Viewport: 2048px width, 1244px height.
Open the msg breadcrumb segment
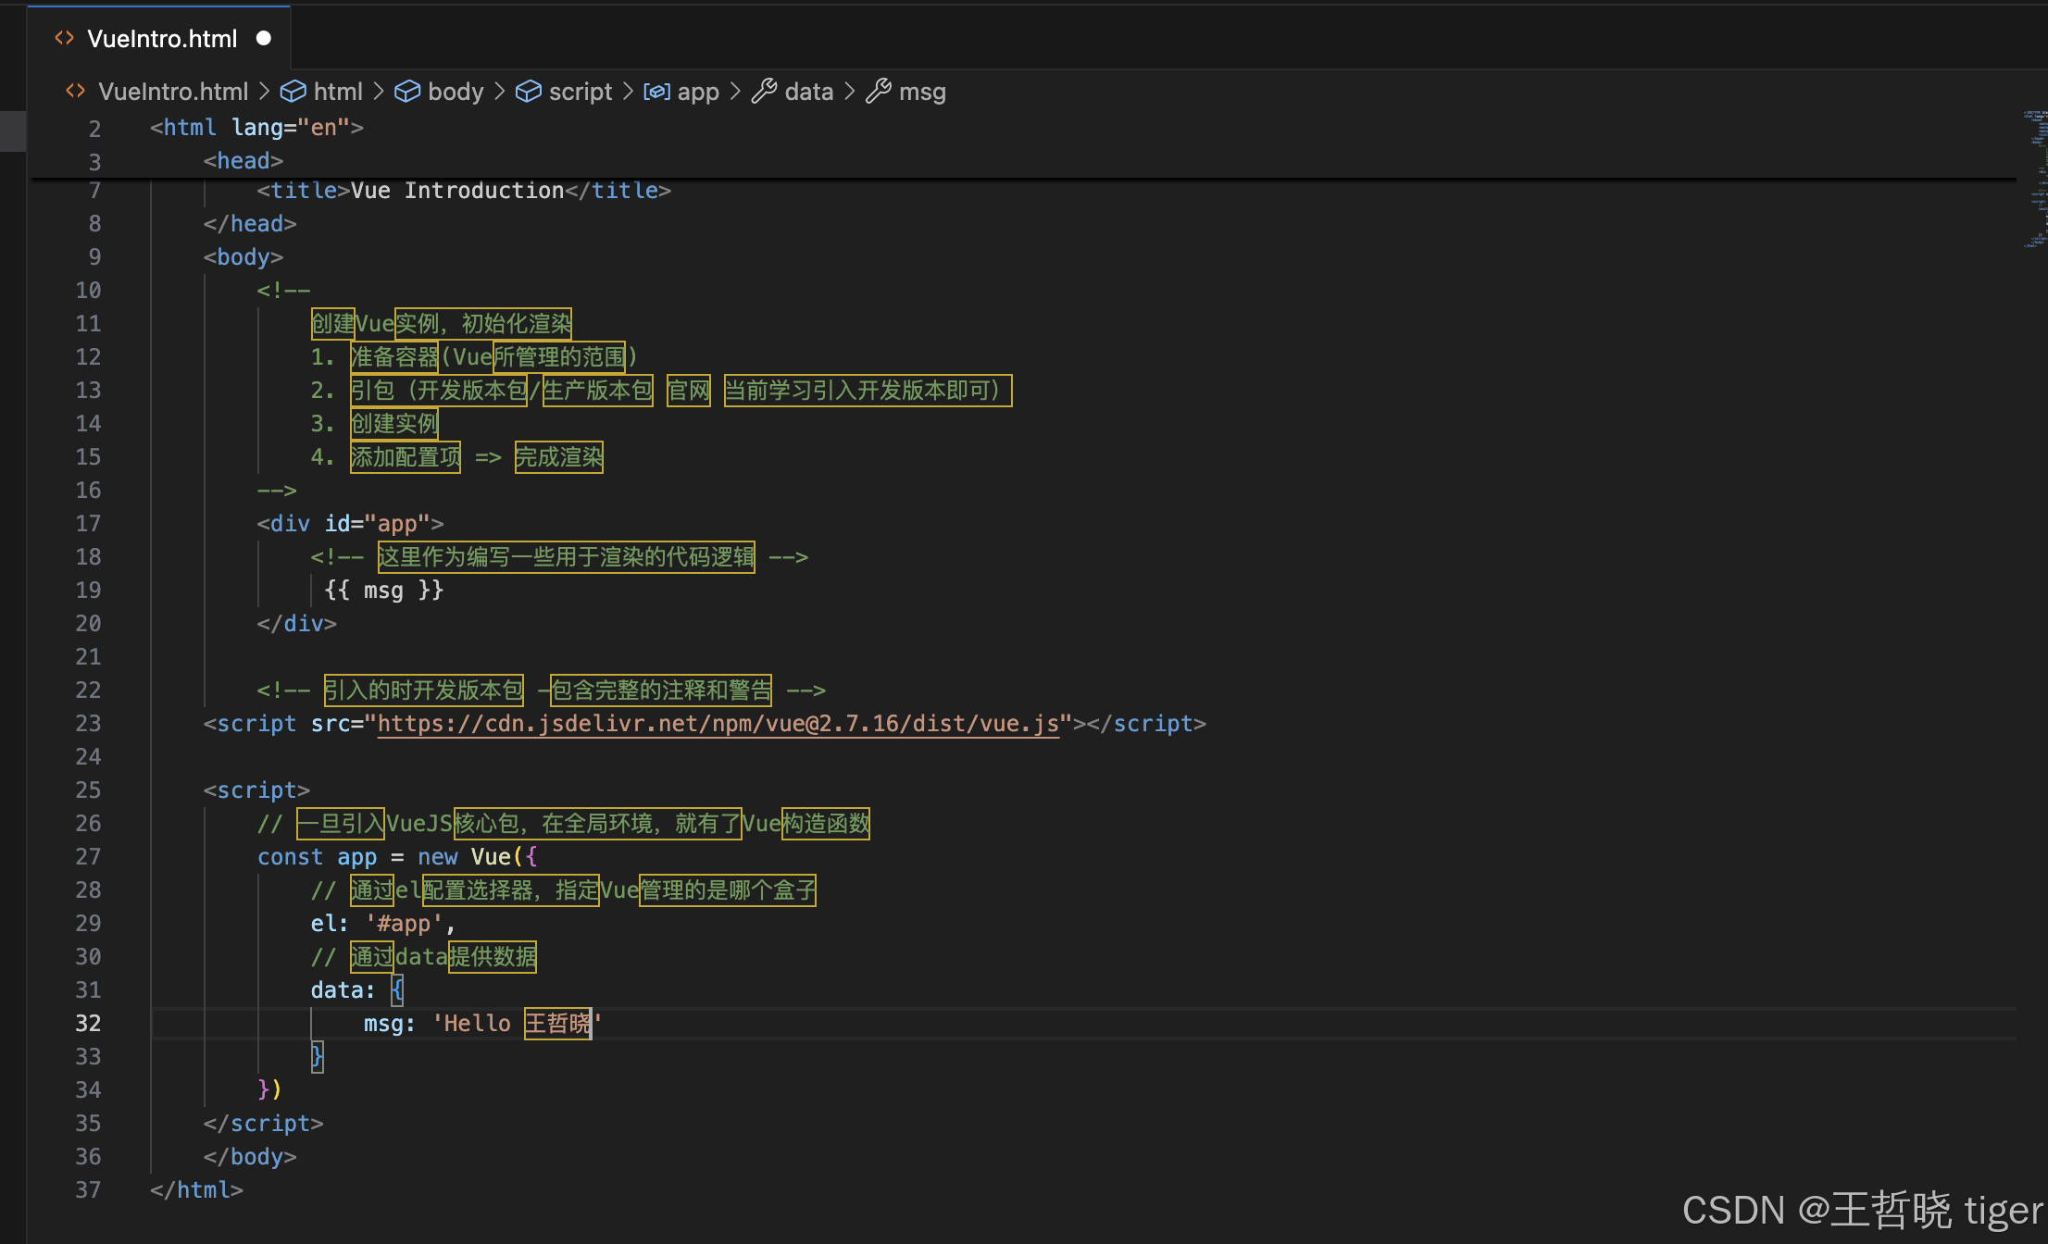(922, 92)
